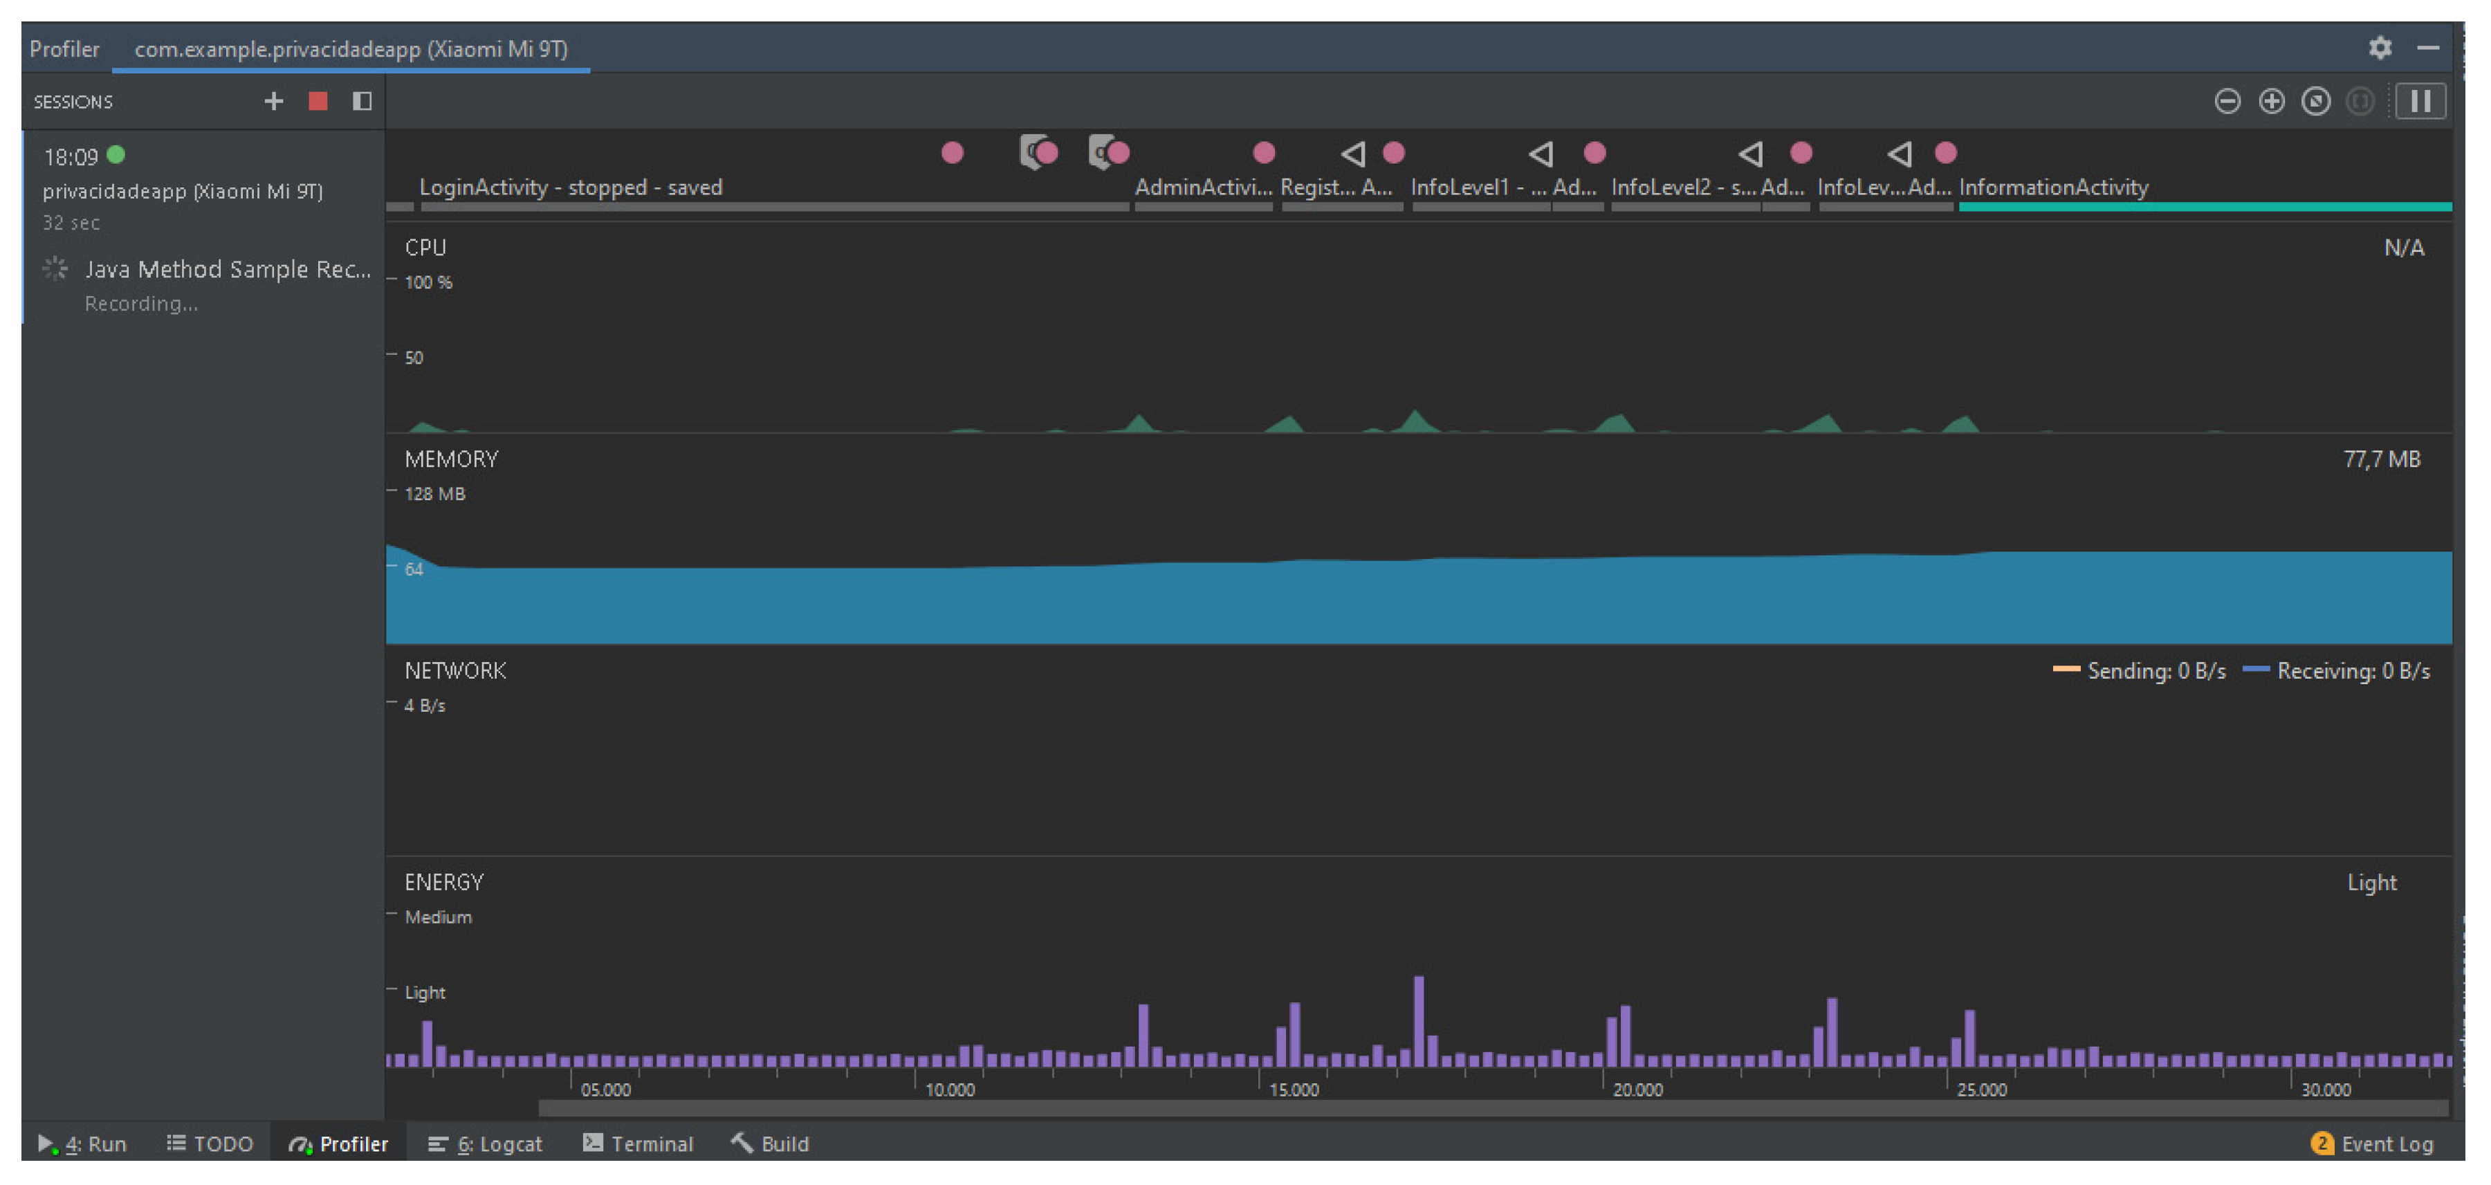Collapse the Sessions pane via layout icon
The image size is (2491, 1185).
pos(362,102)
